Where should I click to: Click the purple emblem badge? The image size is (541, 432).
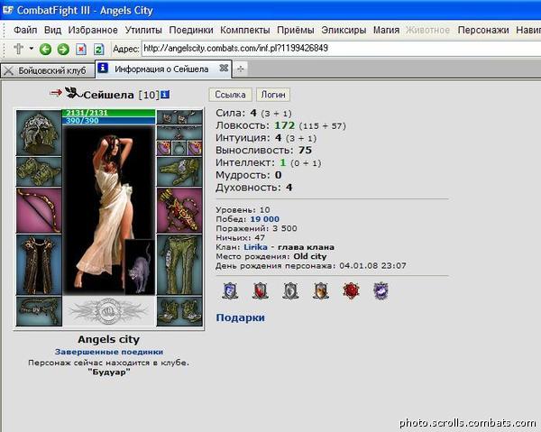click(381, 290)
